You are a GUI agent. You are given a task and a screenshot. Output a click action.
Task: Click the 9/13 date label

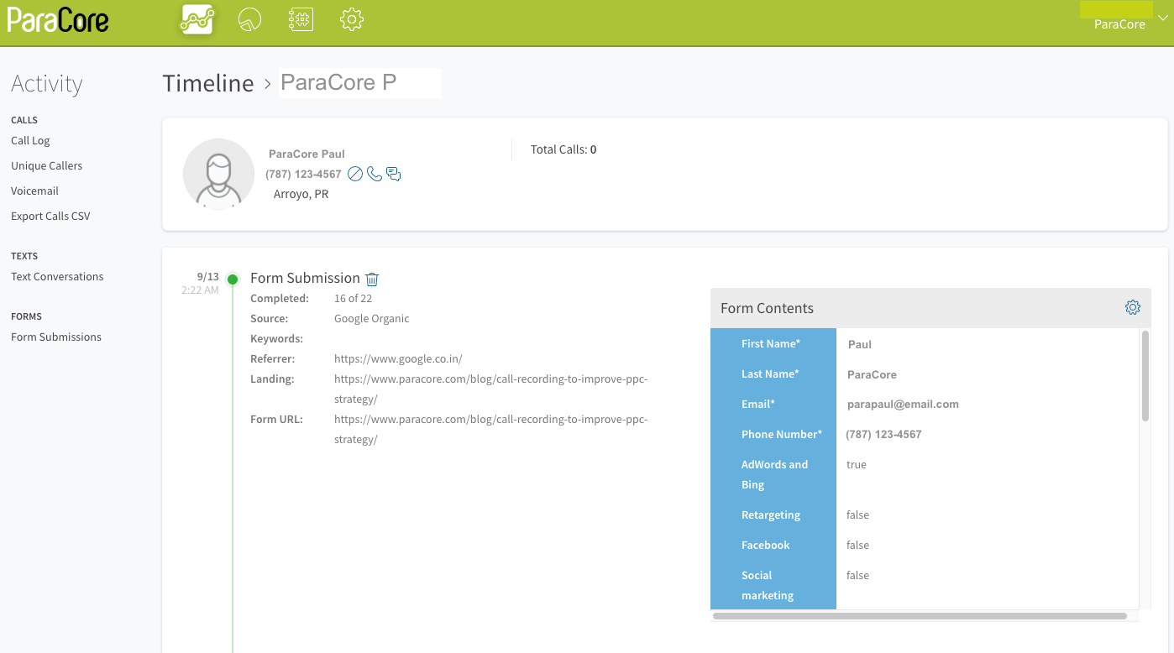pyautogui.click(x=207, y=276)
